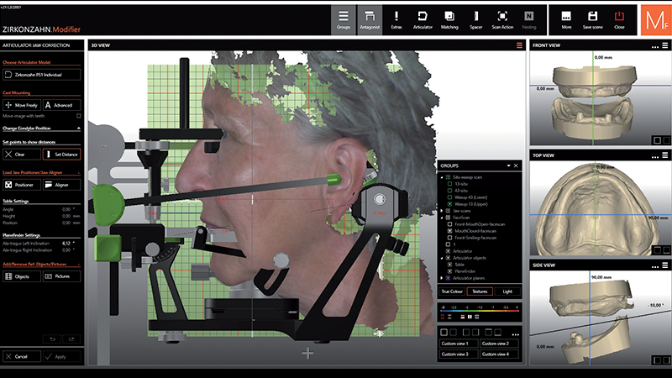Open the Scan Action tool

(x=501, y=20)
